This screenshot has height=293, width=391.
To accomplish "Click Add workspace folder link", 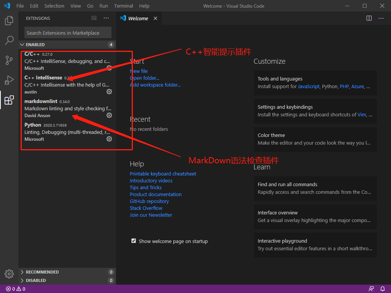I will point(155,85).
